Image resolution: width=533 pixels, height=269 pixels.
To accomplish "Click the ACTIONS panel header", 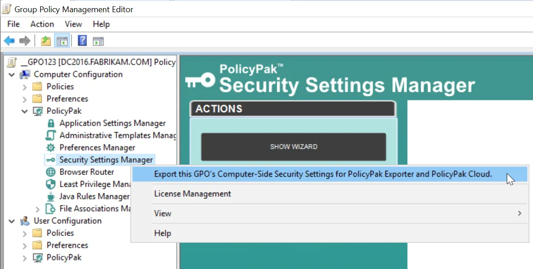I will (x=293, y=109).
